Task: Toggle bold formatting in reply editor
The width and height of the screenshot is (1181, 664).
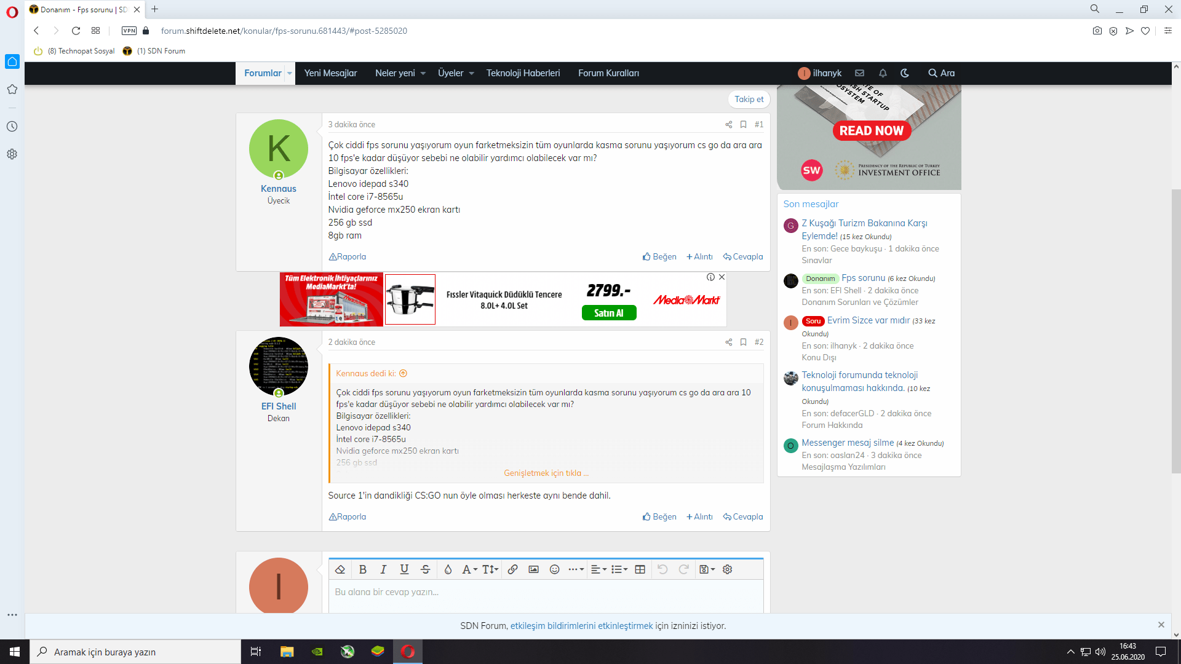Action: pyautogui.click(x=363, y=569)
